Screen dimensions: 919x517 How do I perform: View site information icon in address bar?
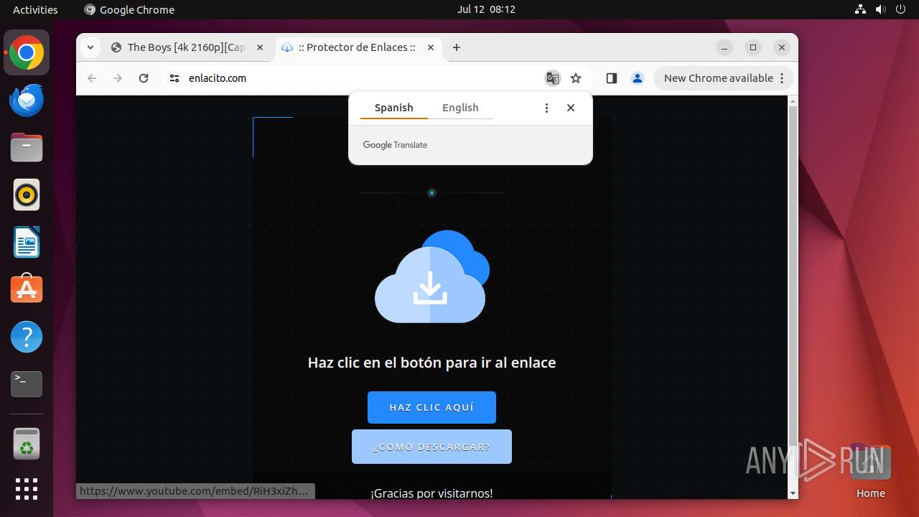(x=174, y=78)
